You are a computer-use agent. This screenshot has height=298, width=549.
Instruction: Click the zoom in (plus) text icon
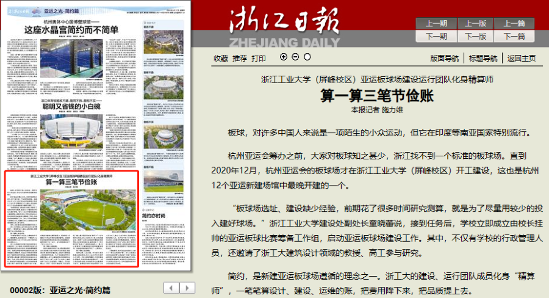click(283, 57)
